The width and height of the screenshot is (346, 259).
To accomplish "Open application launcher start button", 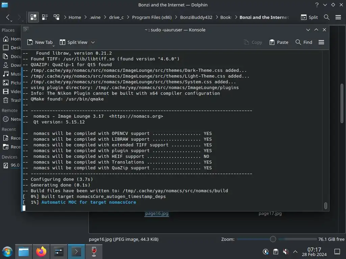I will 7,252.
